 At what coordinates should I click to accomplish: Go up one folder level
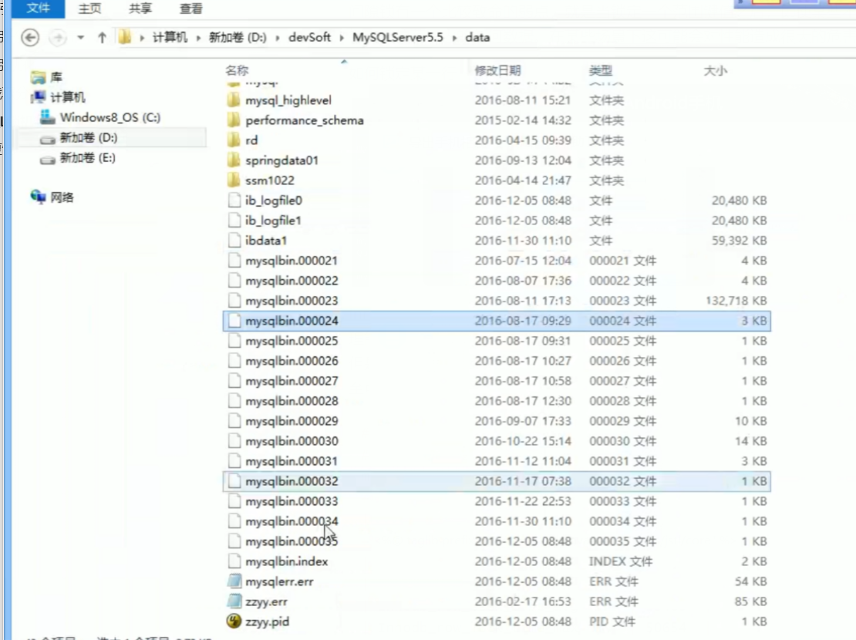click(102, 38)
